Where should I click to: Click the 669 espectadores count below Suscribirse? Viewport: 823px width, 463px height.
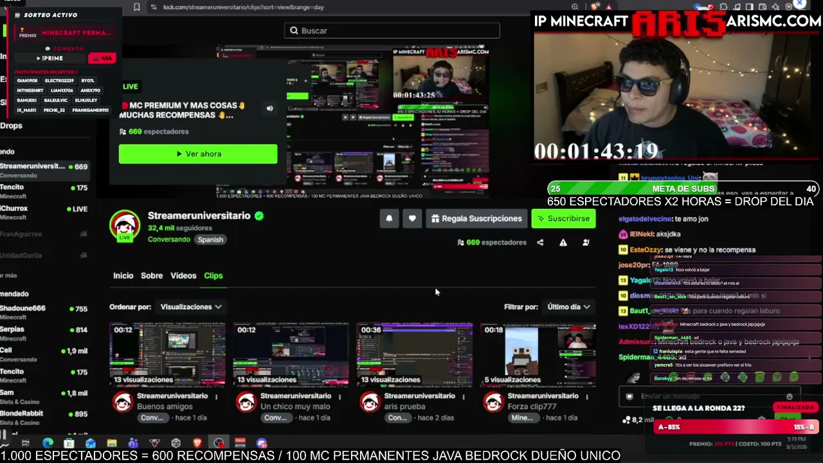click(492, 242)
